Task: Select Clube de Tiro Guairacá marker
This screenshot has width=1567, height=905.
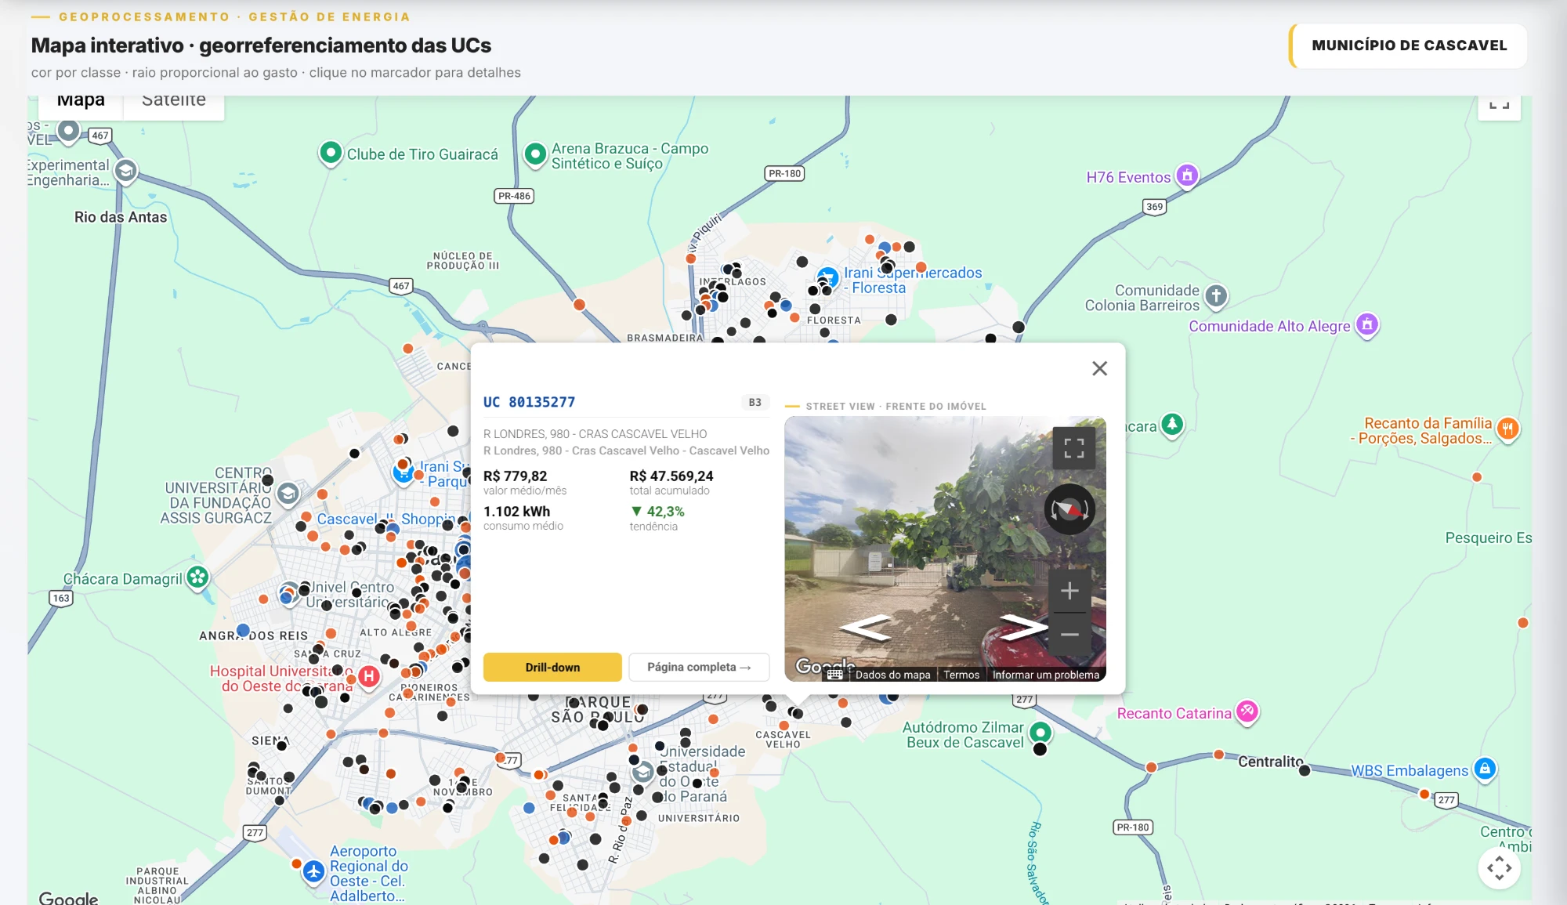Action: click(331, 153)
